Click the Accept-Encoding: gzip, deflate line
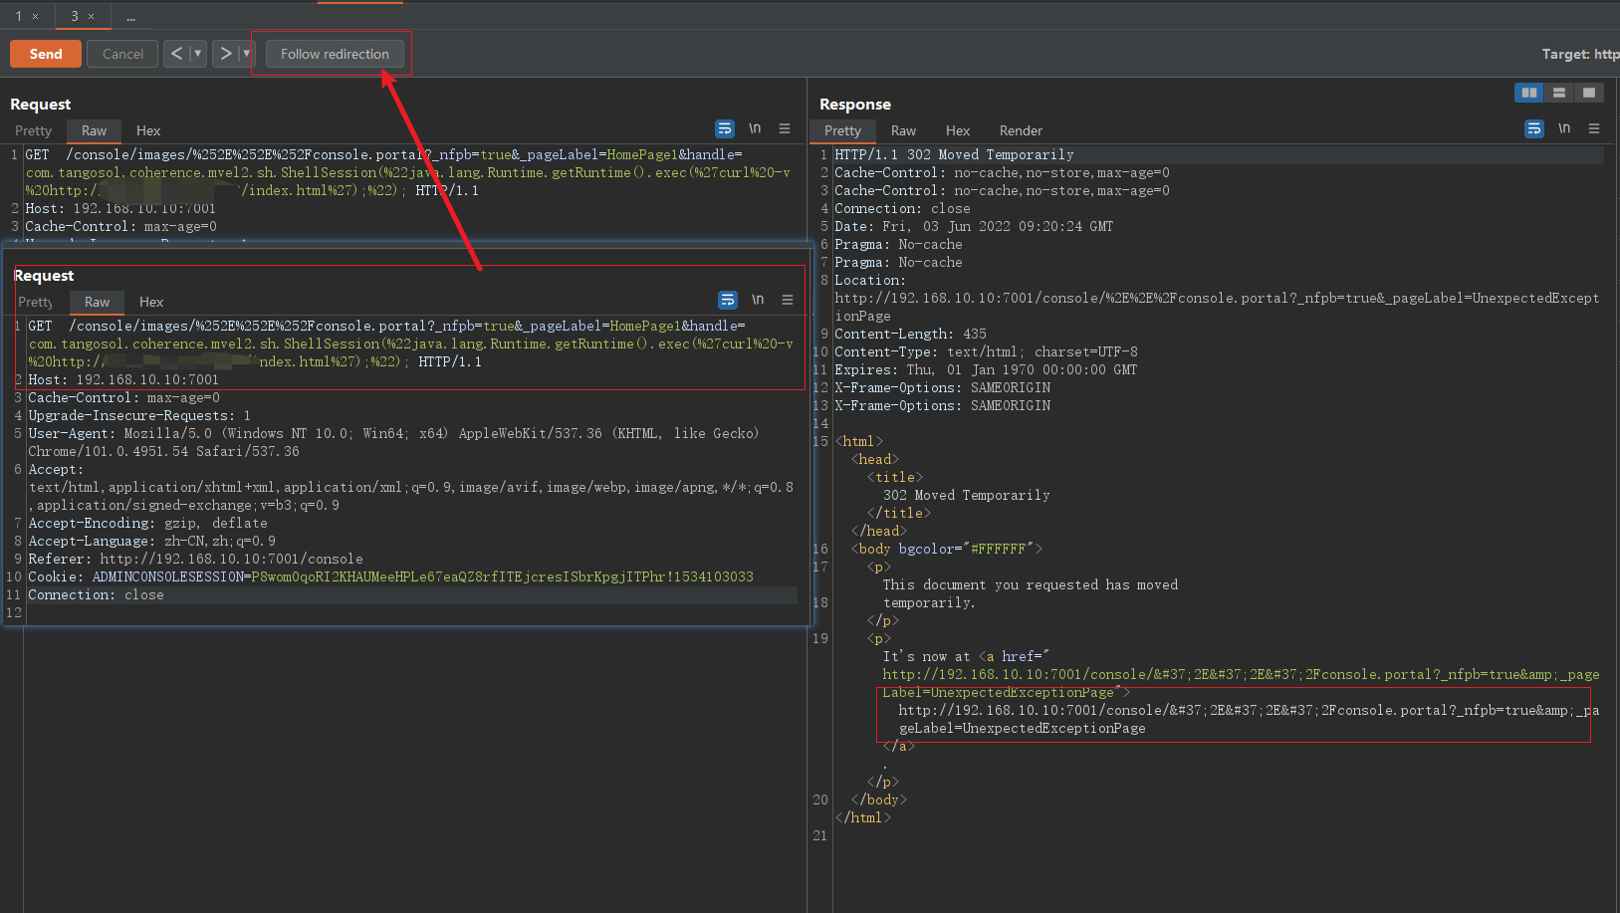Viewport: 1620px width, 913px height. click(147, 523)
